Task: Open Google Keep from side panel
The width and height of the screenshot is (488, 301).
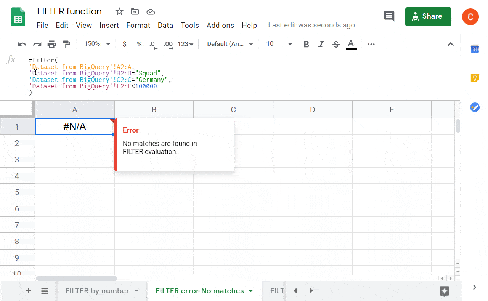Action: tap(475, 77)
